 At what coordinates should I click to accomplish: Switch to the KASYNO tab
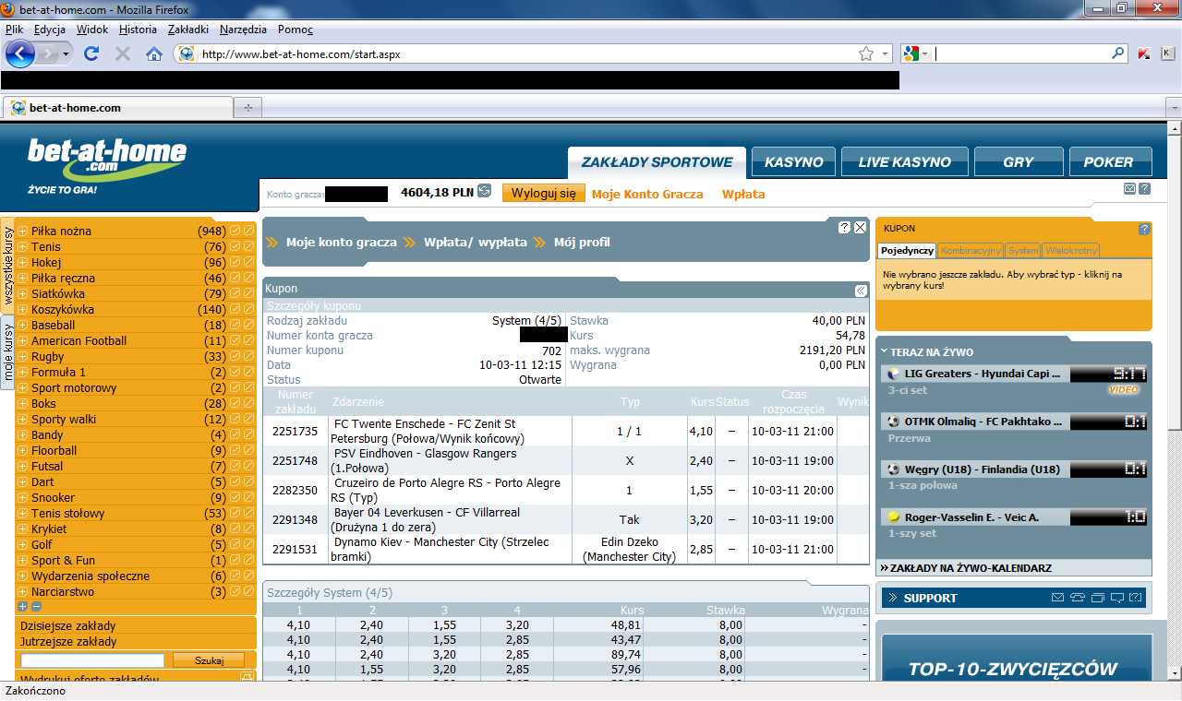click(x=793, y=161)
